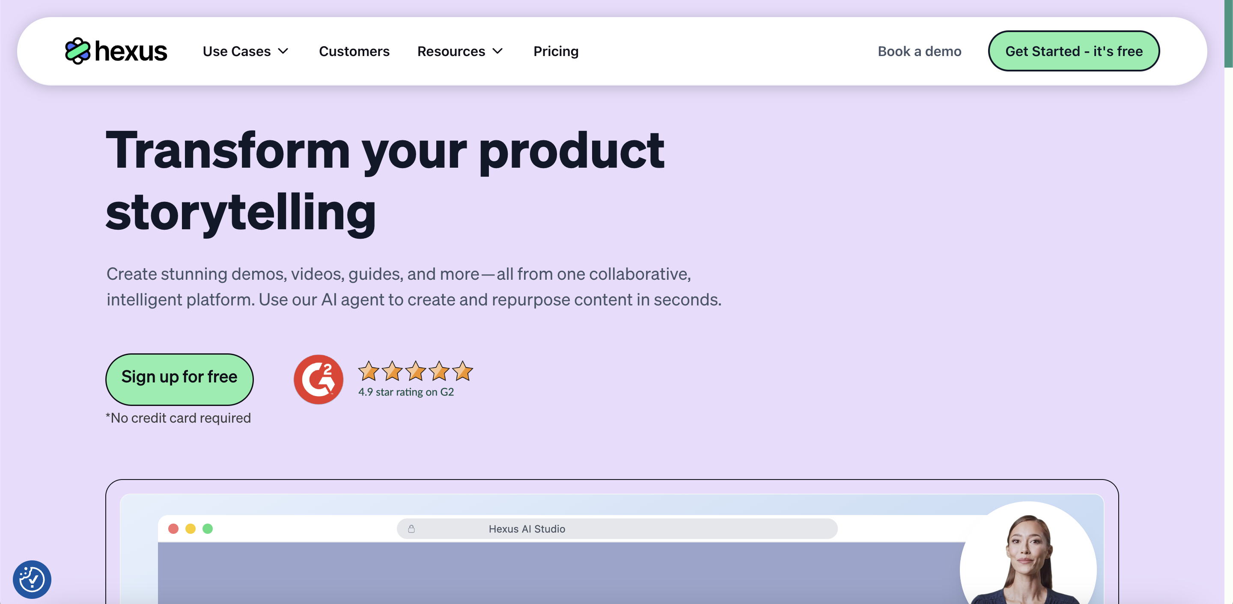Open the G2 logo badge
Image resolution: width=1233 pixels, height=604 pixels.
pyautogui.click(x=318, y=379)
